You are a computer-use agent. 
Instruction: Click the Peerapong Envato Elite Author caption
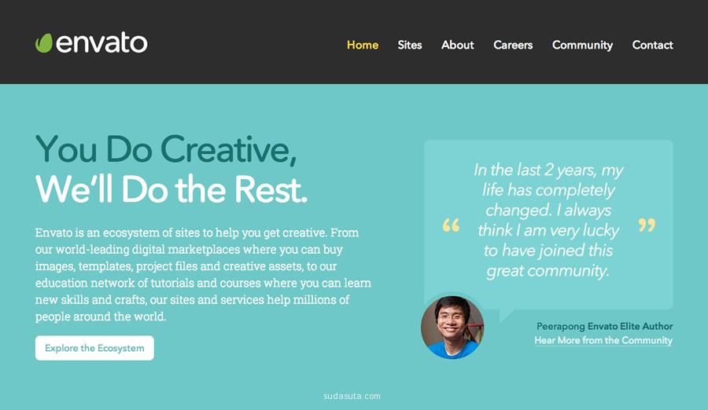pyautogui.click(x=605, y=326)
